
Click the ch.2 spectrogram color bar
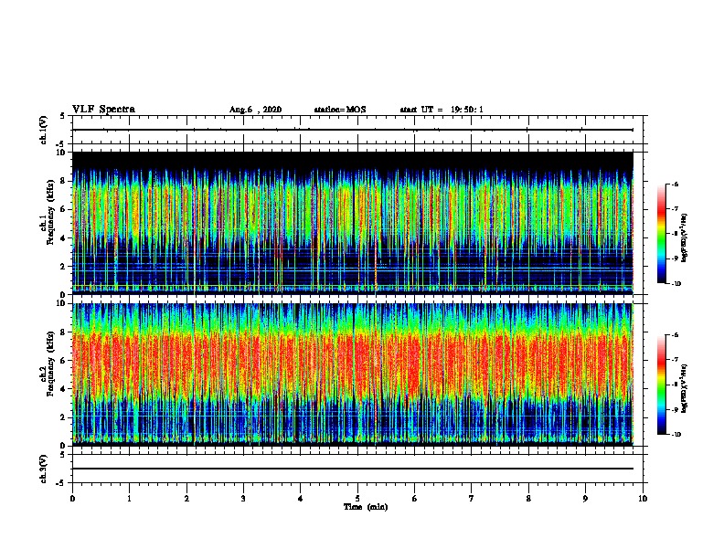point(661,385)
